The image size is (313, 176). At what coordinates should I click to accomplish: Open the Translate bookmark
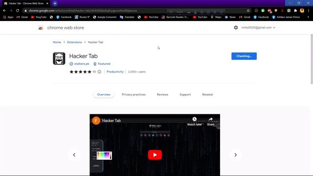[127, 17]
